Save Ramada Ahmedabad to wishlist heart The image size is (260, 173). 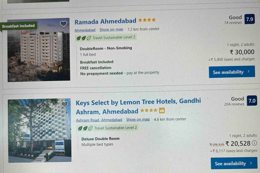(x=64, y=24)
